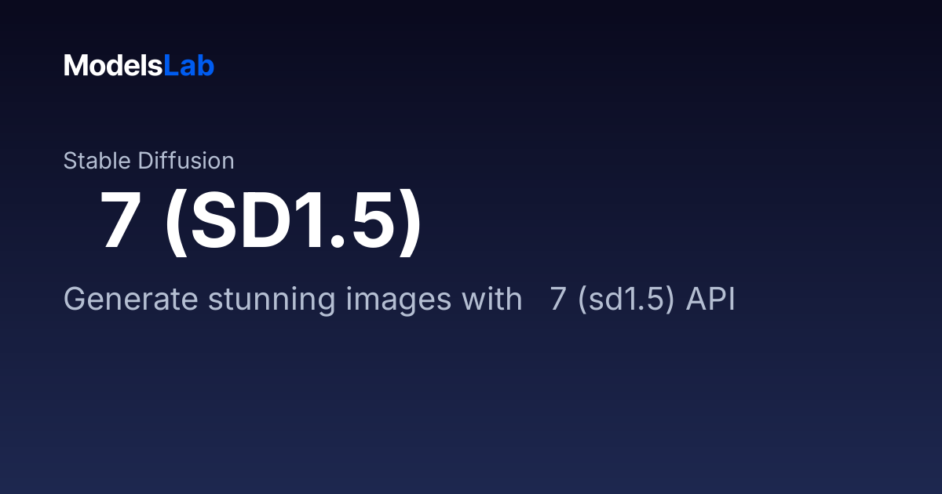Click the word "API" in the subtitle
Image resolution: width=942 pixels, height=494 pixels.
(710, 300)
